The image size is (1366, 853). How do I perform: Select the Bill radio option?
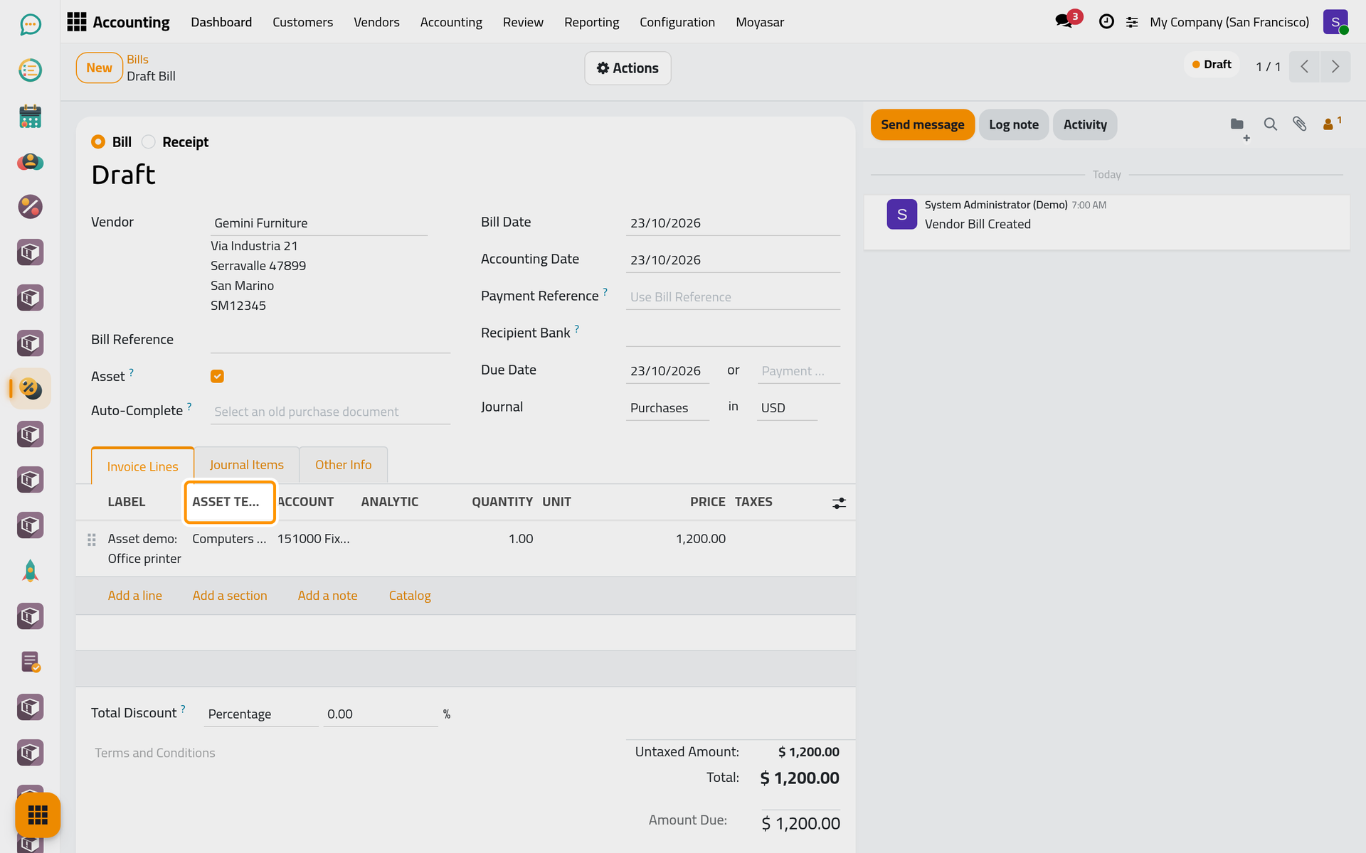tap(98, 142)
